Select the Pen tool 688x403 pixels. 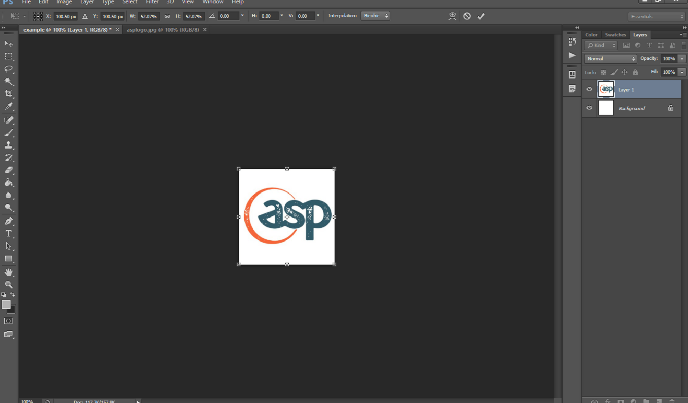click(9, 221)
